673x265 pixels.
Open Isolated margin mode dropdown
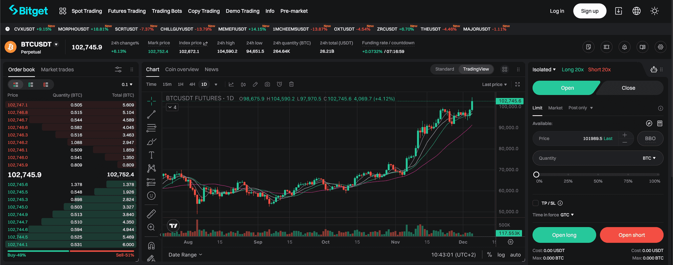[544, 70]
